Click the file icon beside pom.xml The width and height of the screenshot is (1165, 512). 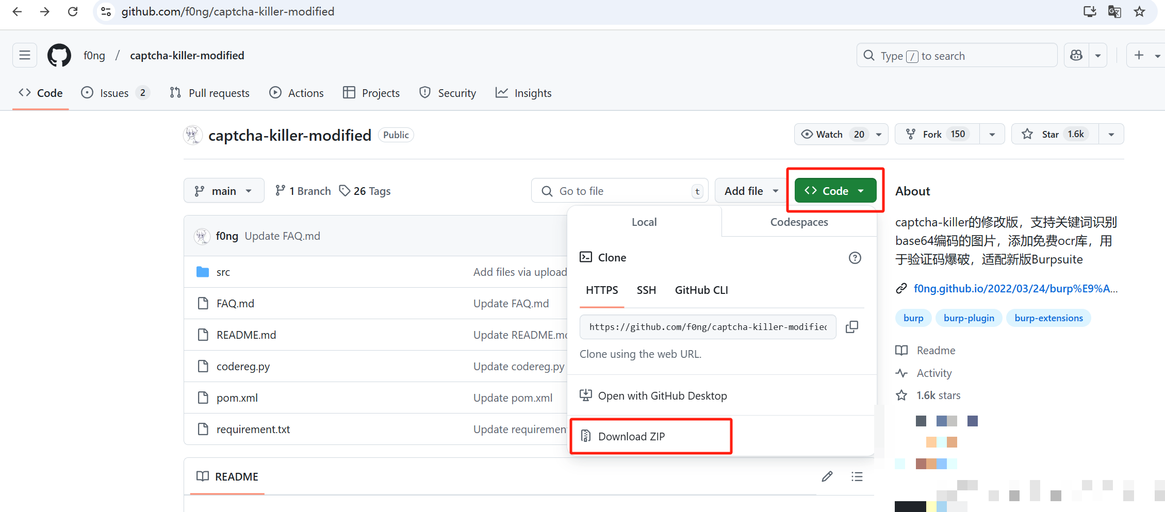[x=203, y=398]
